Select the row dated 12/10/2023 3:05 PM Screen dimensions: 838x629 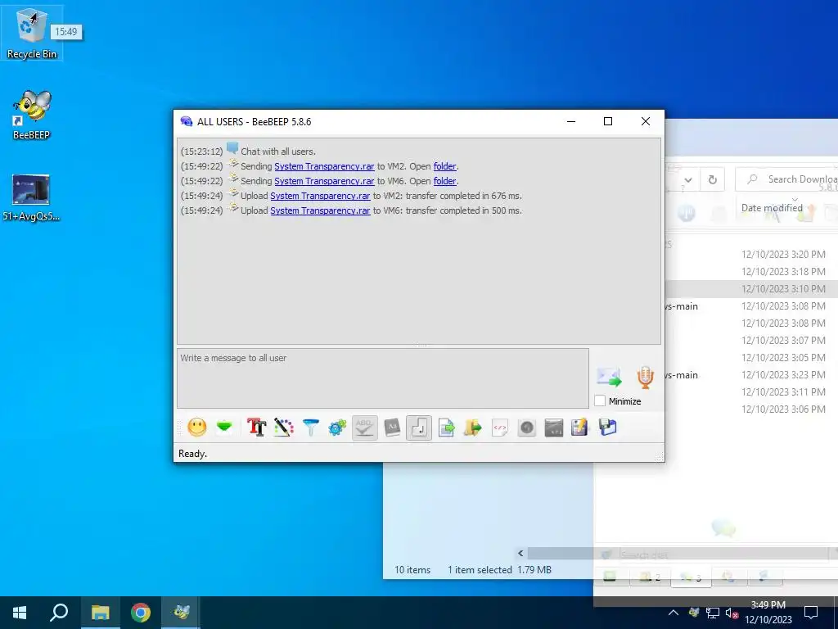pyautogui.click(x=751, y=357)
